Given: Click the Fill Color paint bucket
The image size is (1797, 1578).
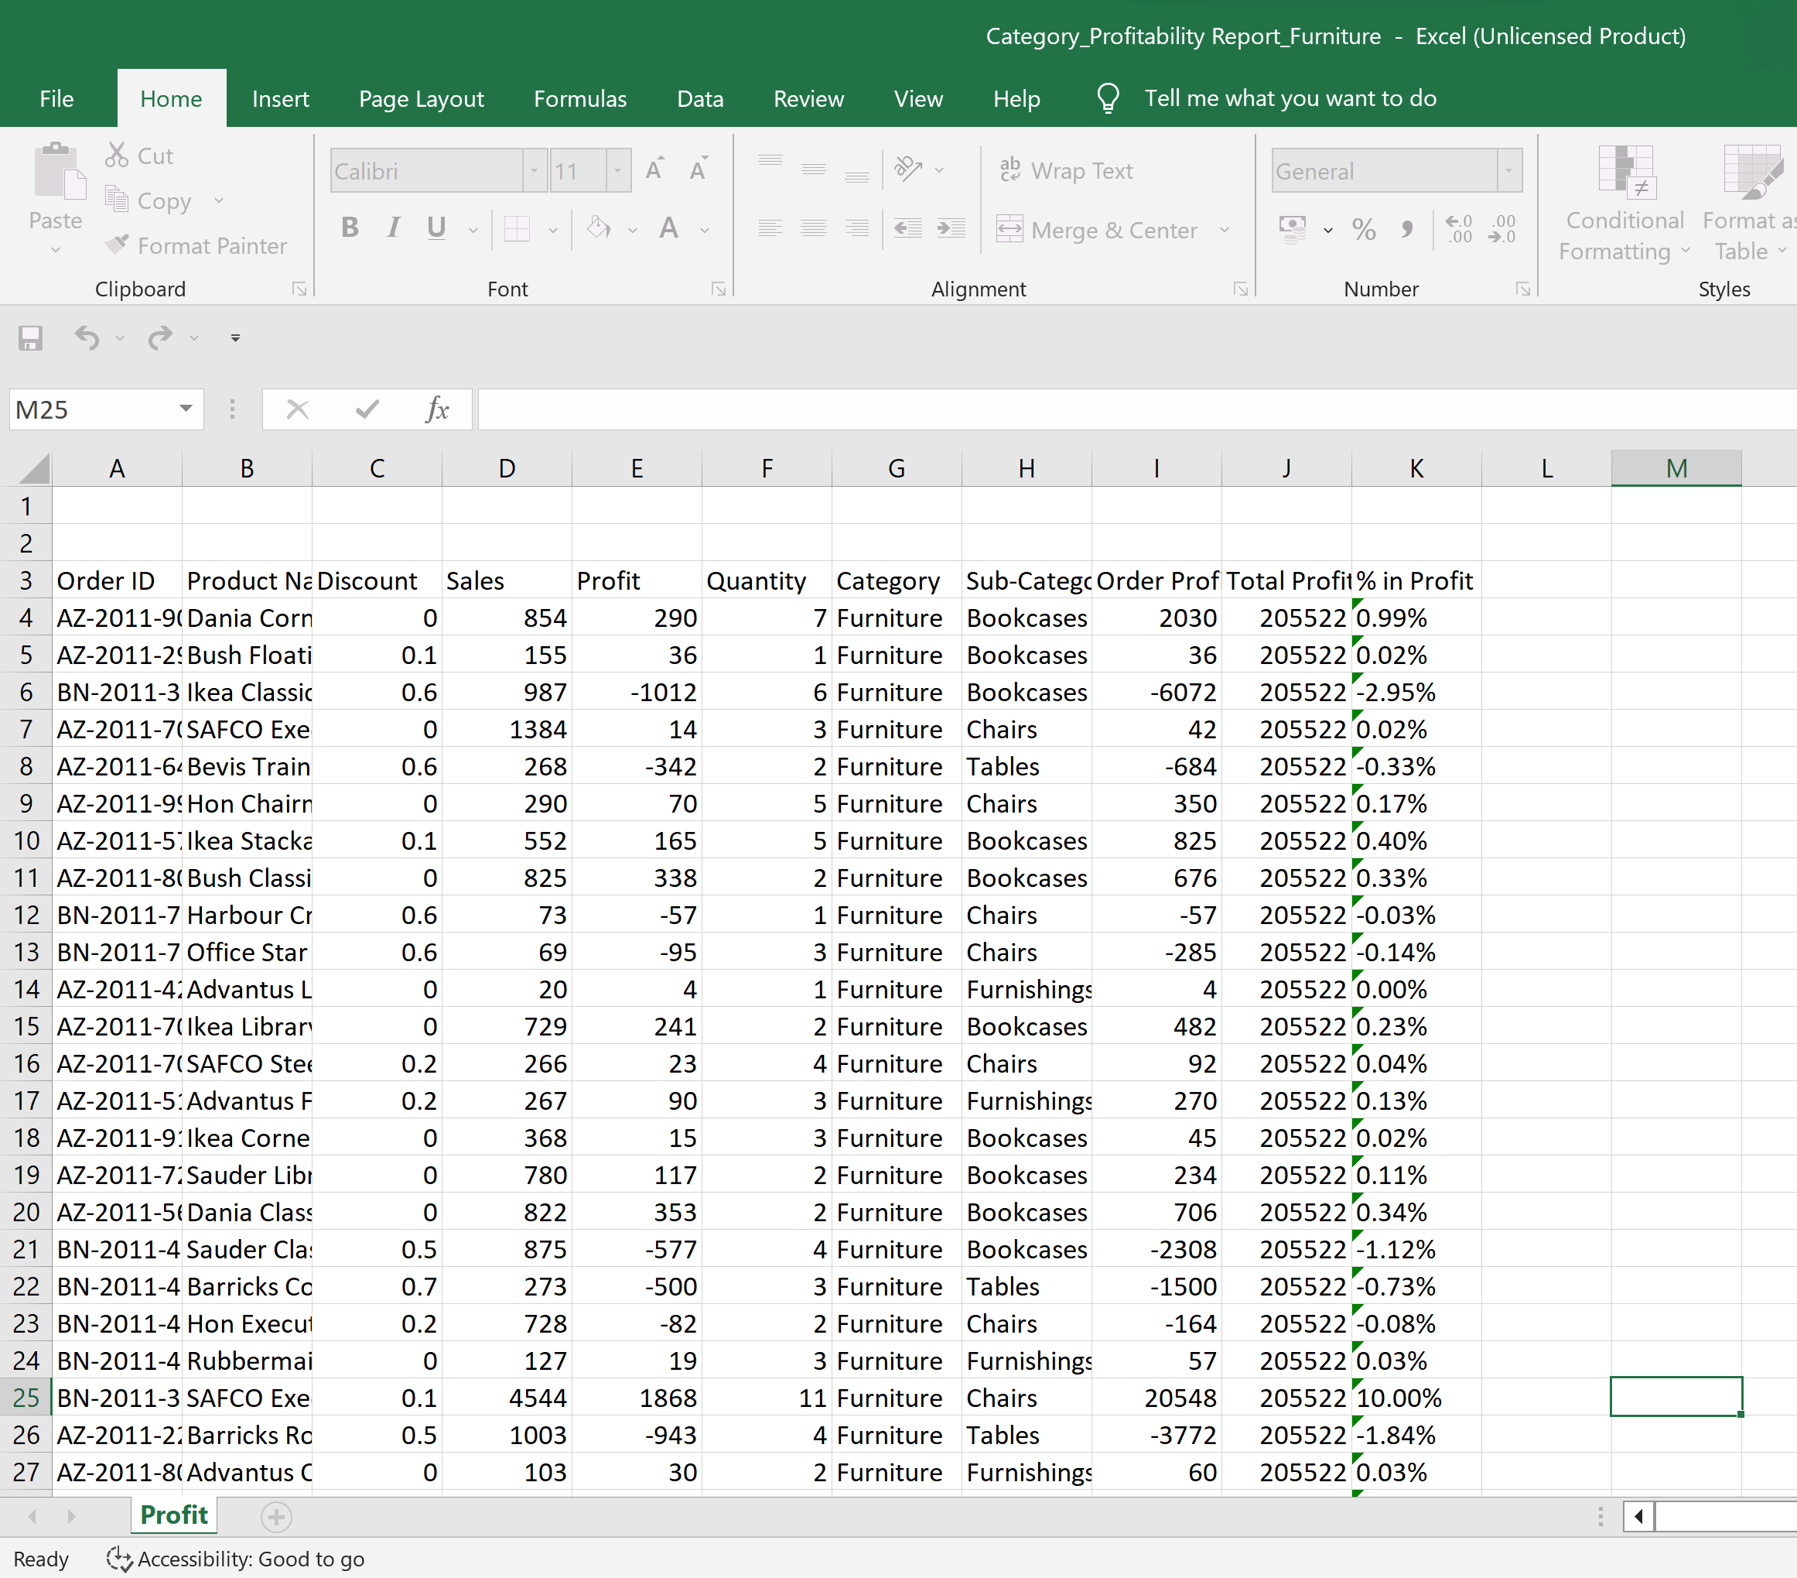Looking at the screenshot, I should click(599, 228).
